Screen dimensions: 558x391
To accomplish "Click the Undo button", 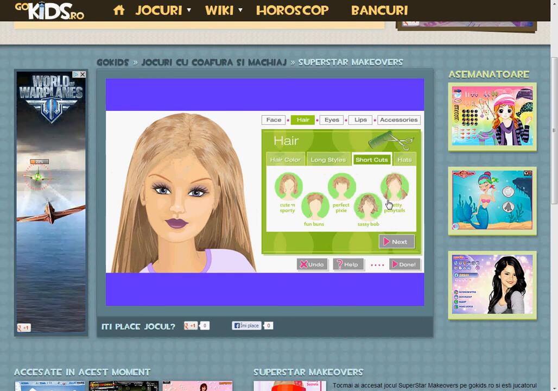I will point(312,264).
